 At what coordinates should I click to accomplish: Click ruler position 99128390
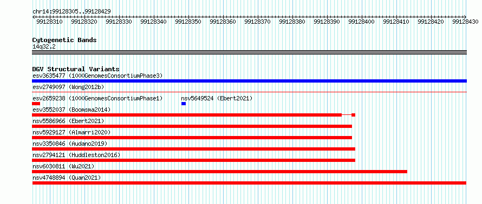coord(327,22)
